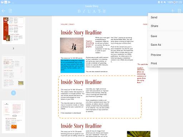
Task: Open paragraph alignment options
Action: [104, 11]
